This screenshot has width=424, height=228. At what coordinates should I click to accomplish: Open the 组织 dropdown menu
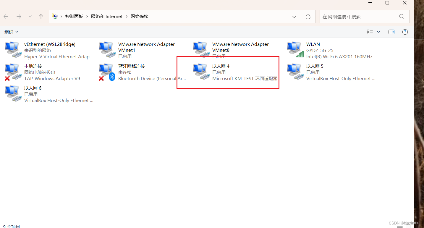[12, 32]
